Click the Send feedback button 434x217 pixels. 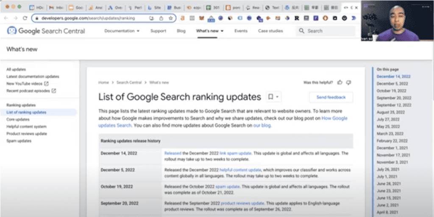pyautogui.click(x=331, y=97)
